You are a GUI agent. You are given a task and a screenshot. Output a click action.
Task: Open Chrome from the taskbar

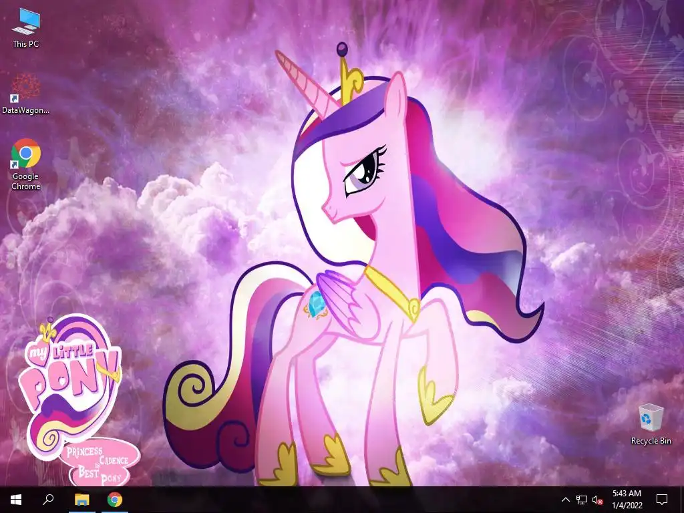(115, 500)
